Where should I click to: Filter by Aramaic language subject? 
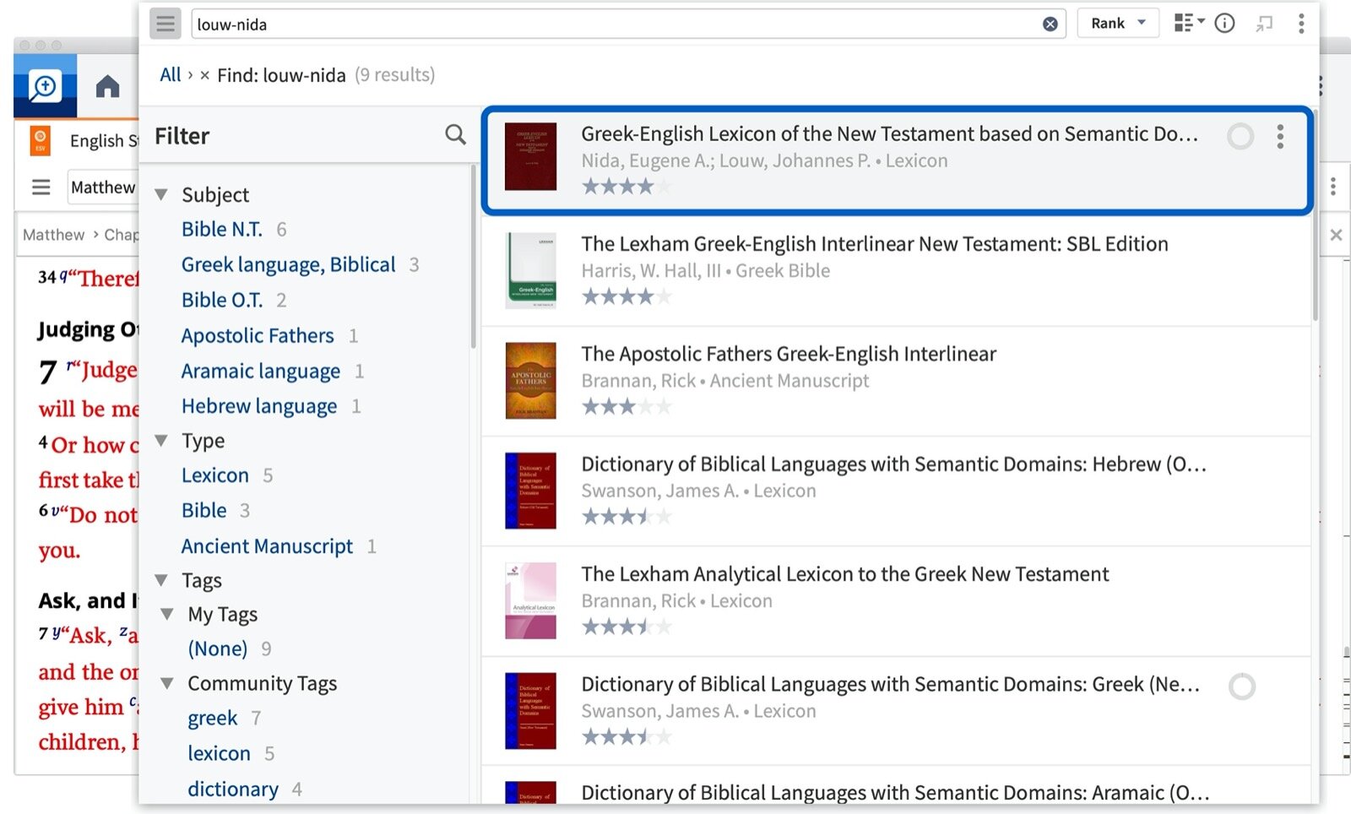(x=261, y=372)
